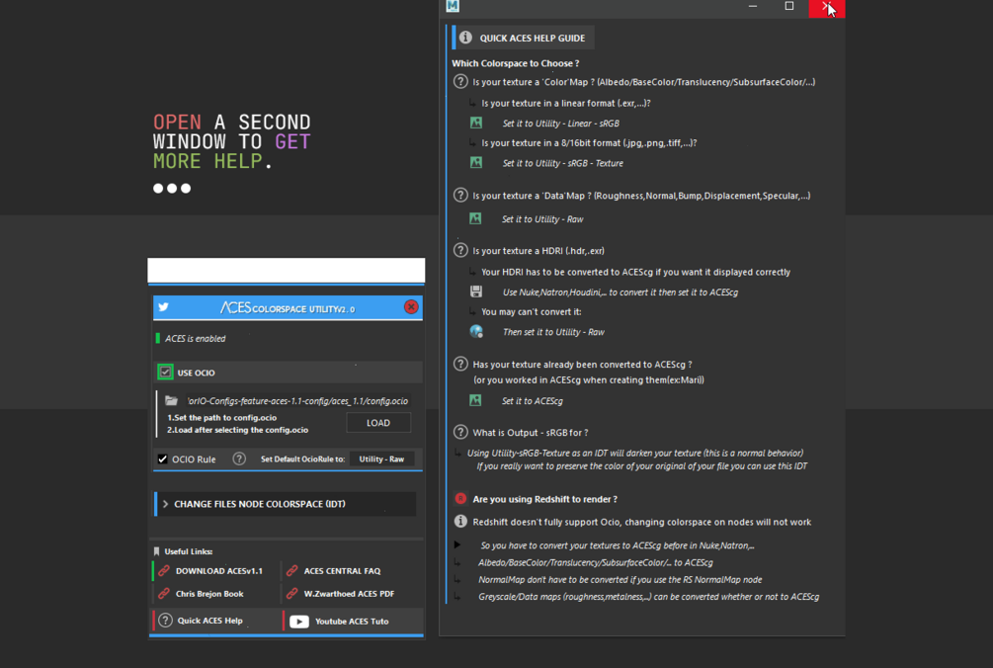The image size is (993, 668).
Task: Click 'Set Default OcioRule to:' label
Action: point(302,459)
